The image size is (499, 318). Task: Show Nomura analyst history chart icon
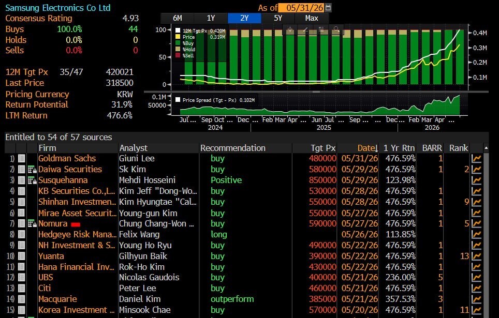476,223
